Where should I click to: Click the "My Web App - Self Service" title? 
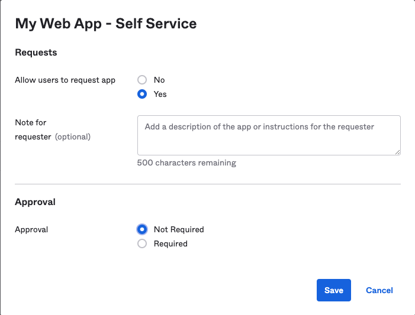point(106,24)
